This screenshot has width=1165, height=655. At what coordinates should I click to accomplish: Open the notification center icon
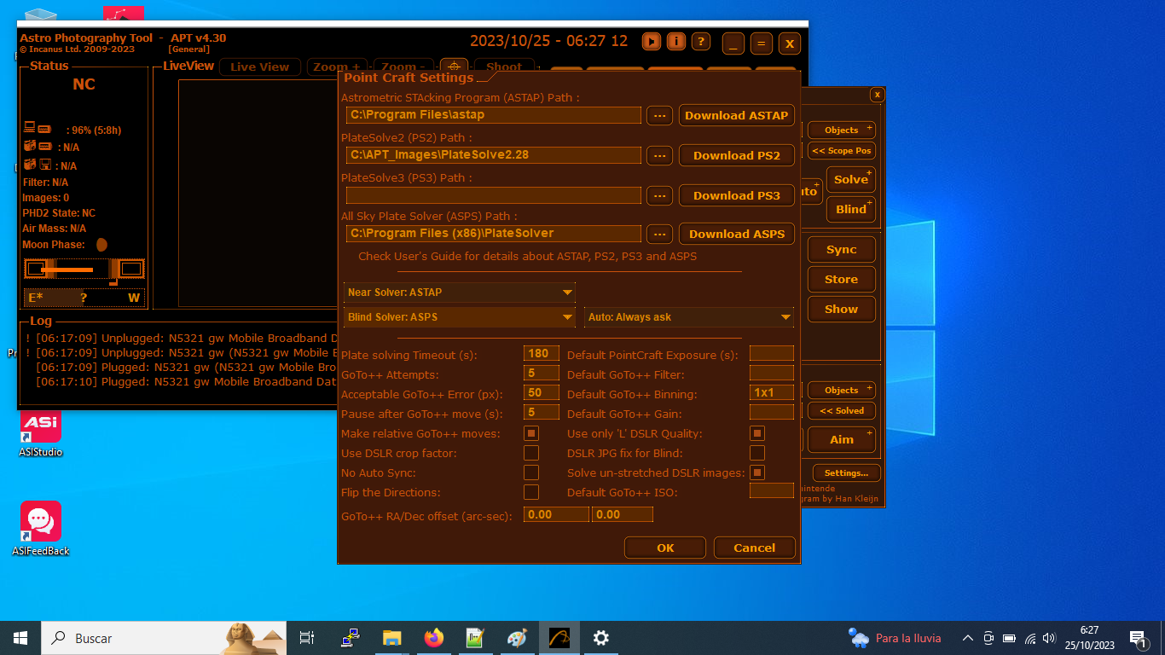[x=1137, y=638]
